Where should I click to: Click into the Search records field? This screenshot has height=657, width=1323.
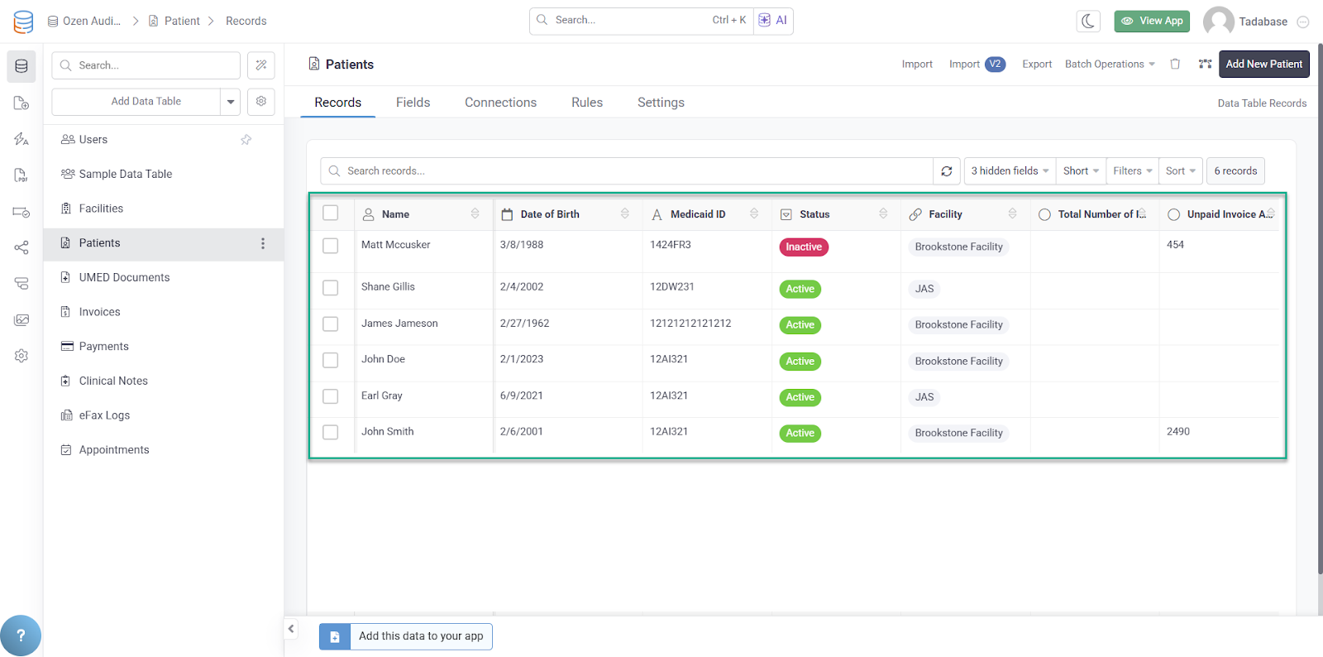coord(628,171)
